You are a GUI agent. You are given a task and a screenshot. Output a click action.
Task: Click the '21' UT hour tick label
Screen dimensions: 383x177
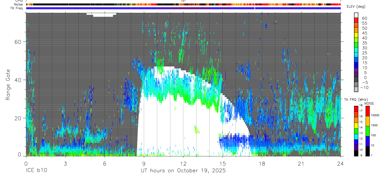pyautogui.click(x=301, y=163)
